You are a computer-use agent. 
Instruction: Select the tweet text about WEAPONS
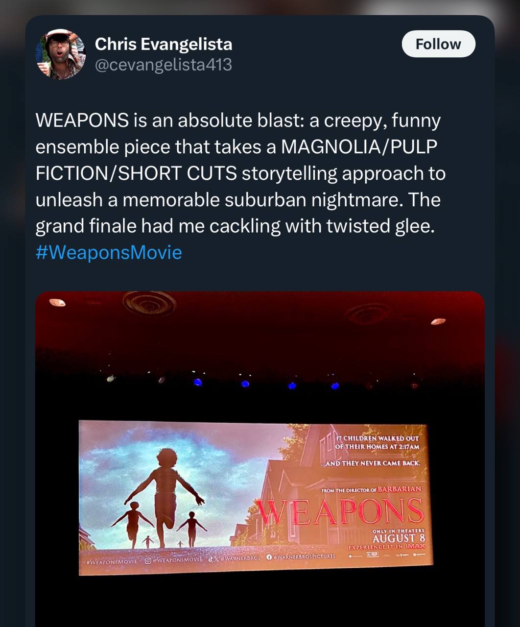coord(240,186)
